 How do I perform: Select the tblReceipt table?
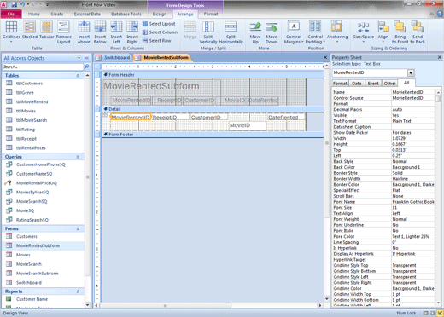pyautogui.click(x=44, y=139)
